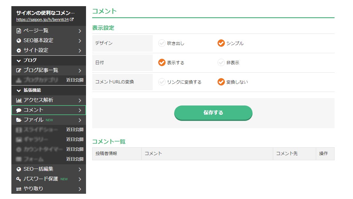Open the SEO一括編集 menu item
Image resolution: width=353 pixels, height=199 pixels.
[38, 169]
